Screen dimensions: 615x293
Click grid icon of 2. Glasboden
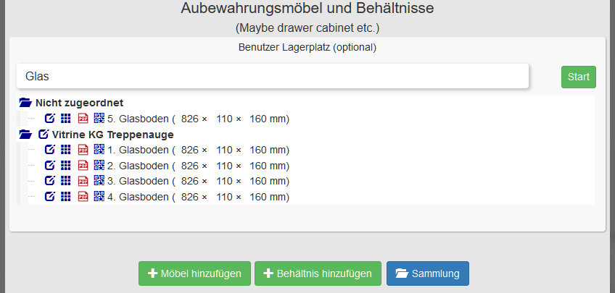(66, 166)
